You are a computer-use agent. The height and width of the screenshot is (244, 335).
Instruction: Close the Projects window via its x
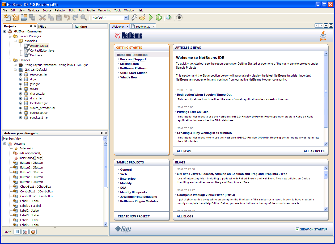35,26
